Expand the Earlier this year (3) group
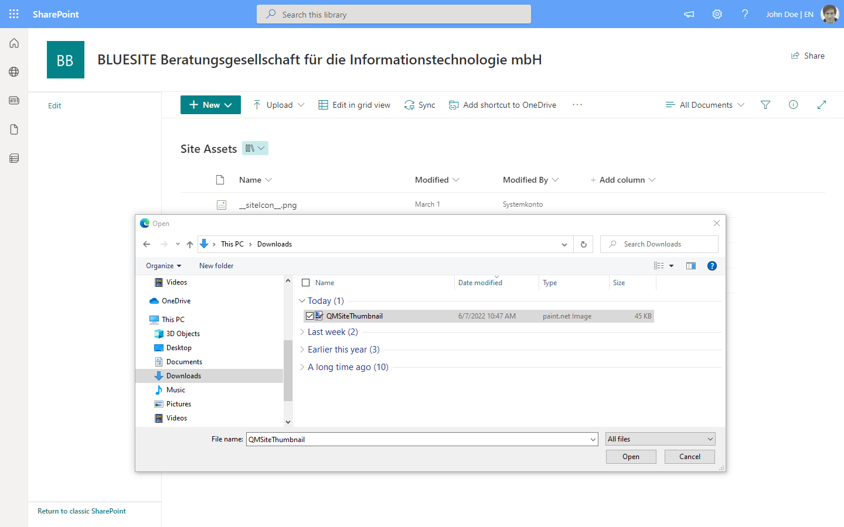The width and height of the screenshot is (844, 527). point(302,350)
